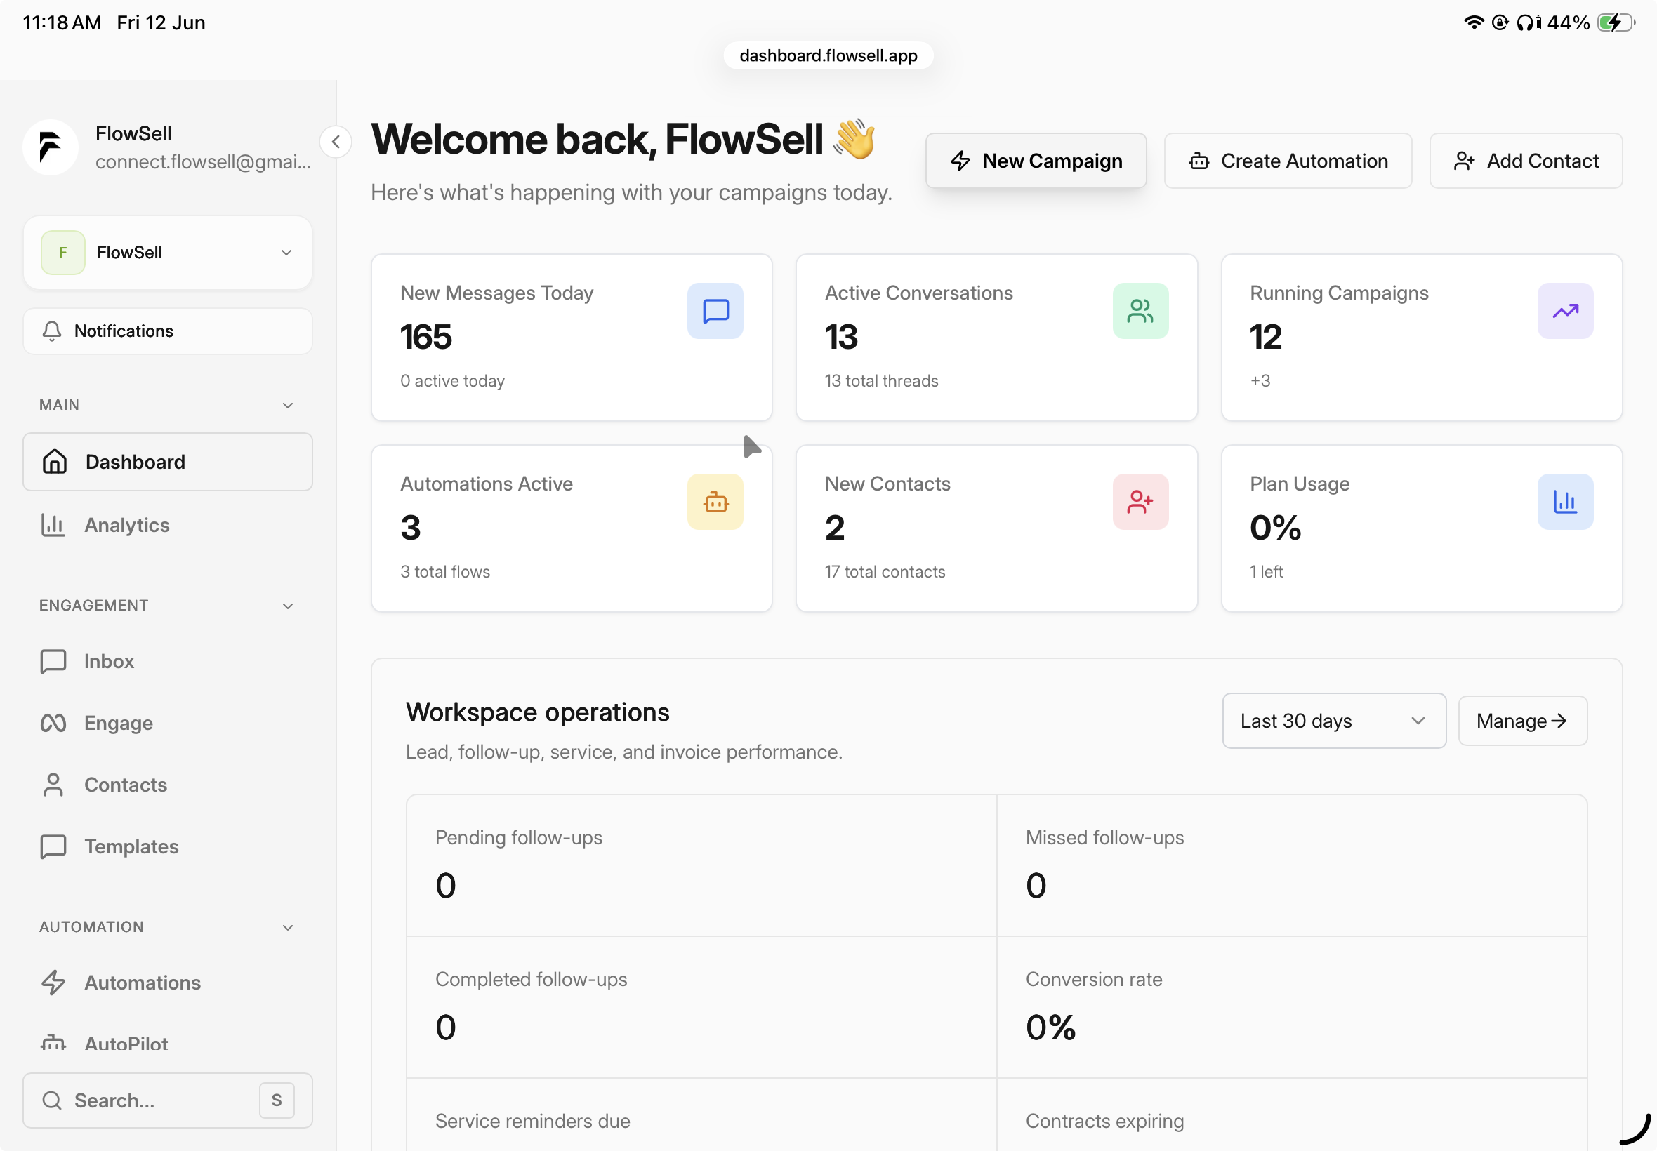This screenshot has height=1151, width=1657.
Task: Click the Wi-Fi status icon
Action: coord(1474,22)
